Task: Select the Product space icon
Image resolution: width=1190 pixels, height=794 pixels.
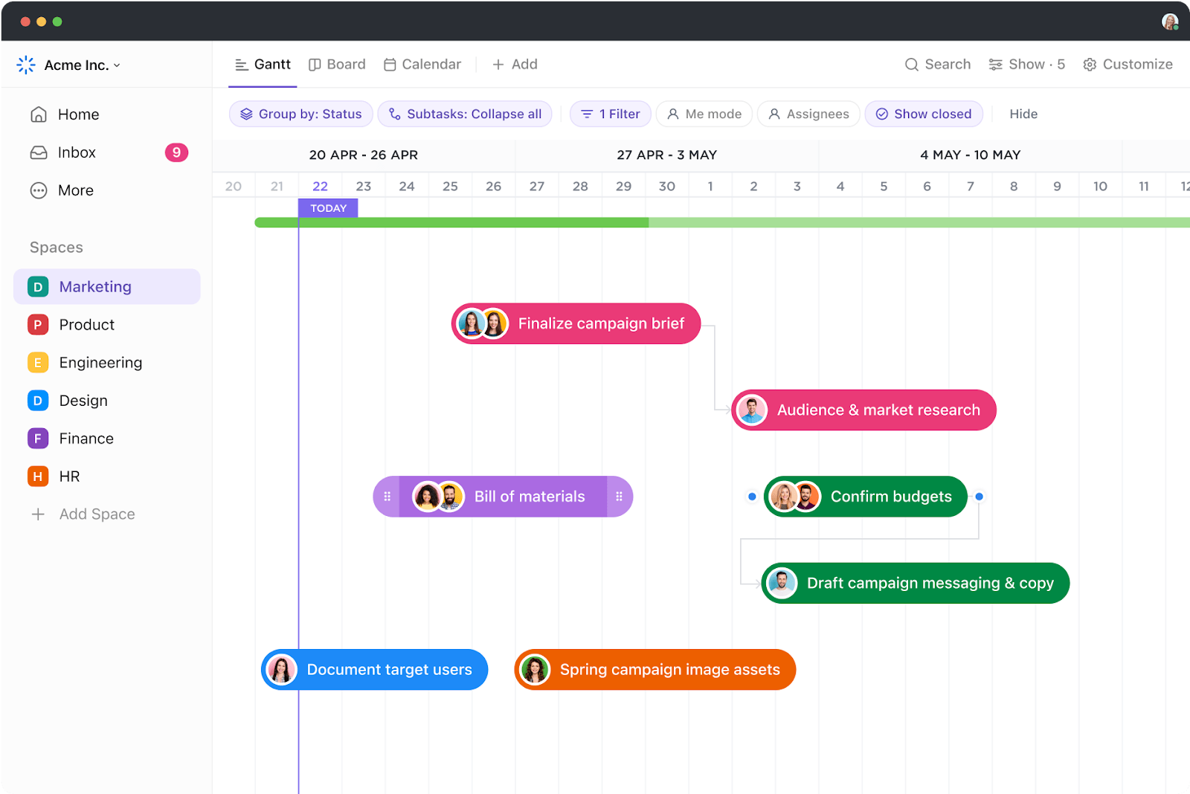Action: pos(37,324)
